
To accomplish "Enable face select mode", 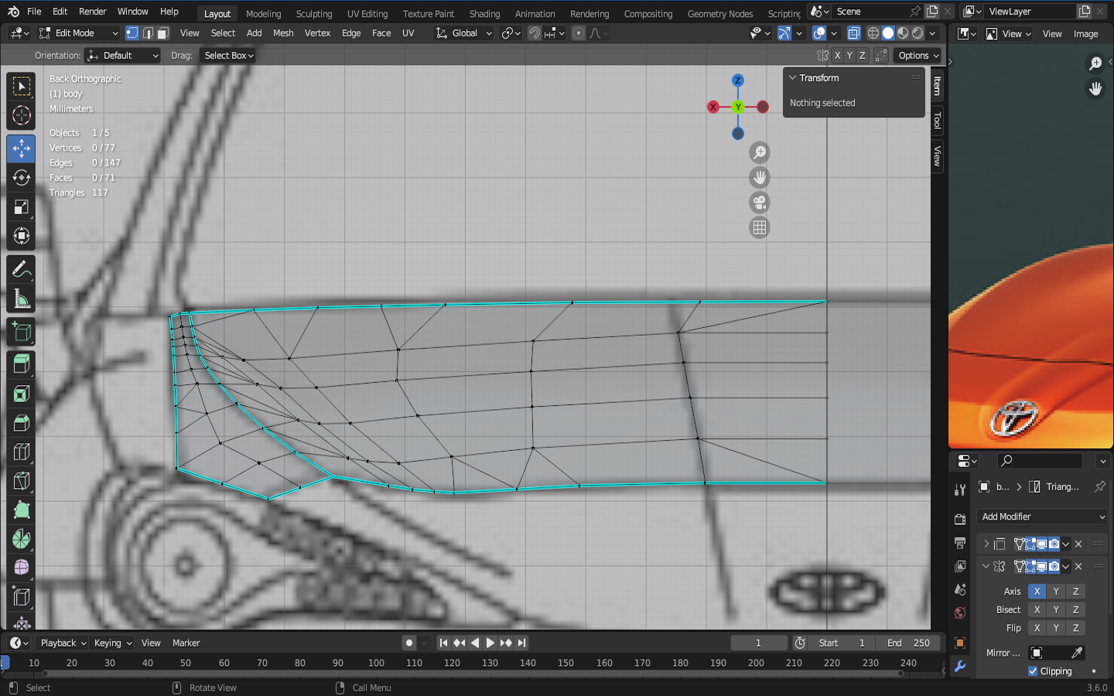I will tap(163, 33).
